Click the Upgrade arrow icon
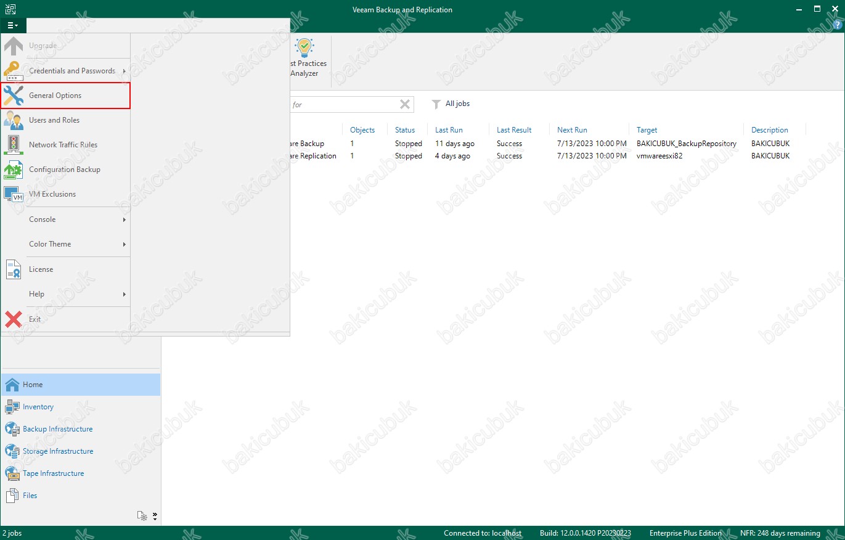The width and height of the screenshot is (845, 540). [x=14, y=46]
